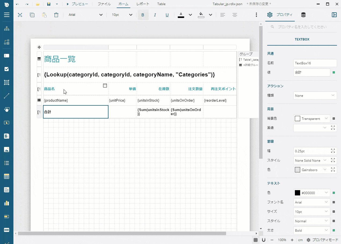The width and height of the screenshot is (341, 244).
Task: Toggle expression mode for 値 property
Action: (334, 72)
